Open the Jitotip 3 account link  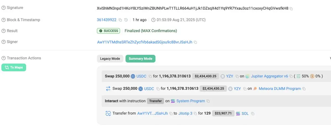pyautogui.click(x=185, y=113)
